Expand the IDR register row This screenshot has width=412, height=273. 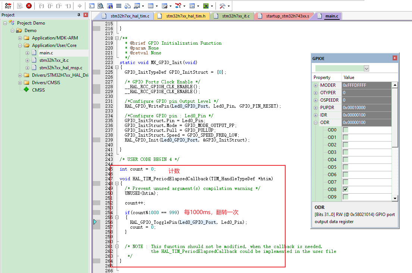tap(315, 115)
